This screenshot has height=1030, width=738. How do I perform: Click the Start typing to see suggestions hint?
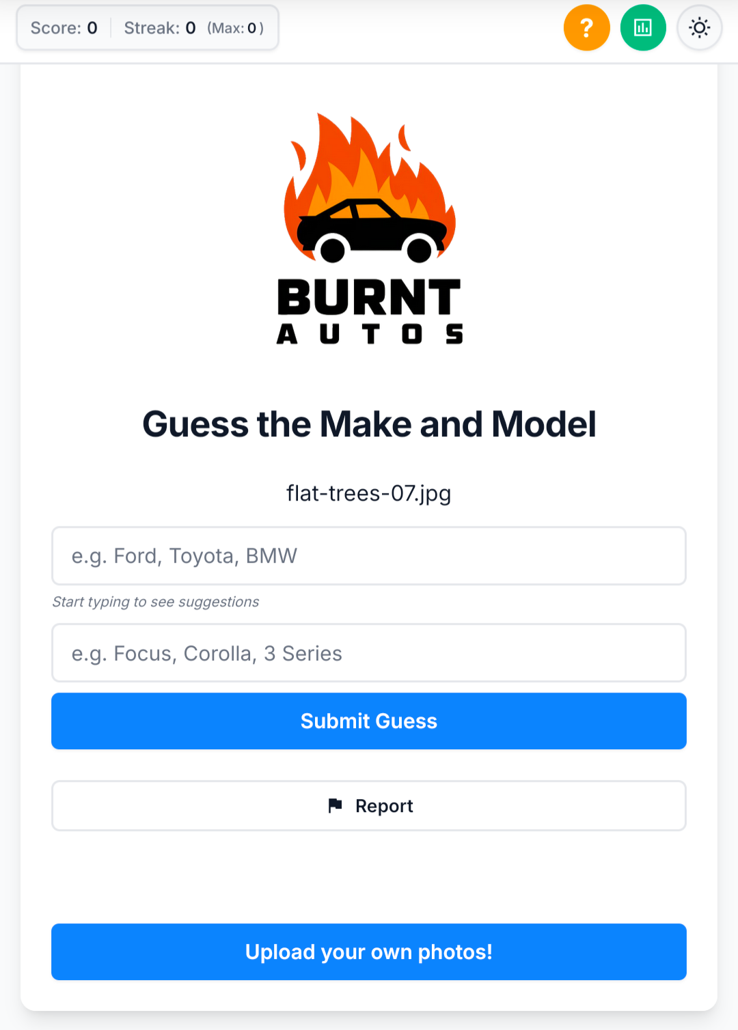click(x=156, y=602)
